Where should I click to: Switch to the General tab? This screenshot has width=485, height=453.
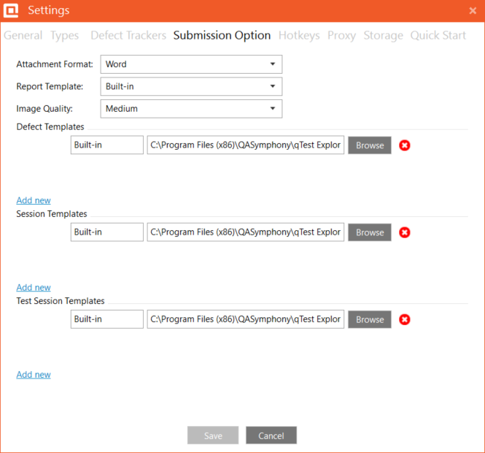[23, 35]
